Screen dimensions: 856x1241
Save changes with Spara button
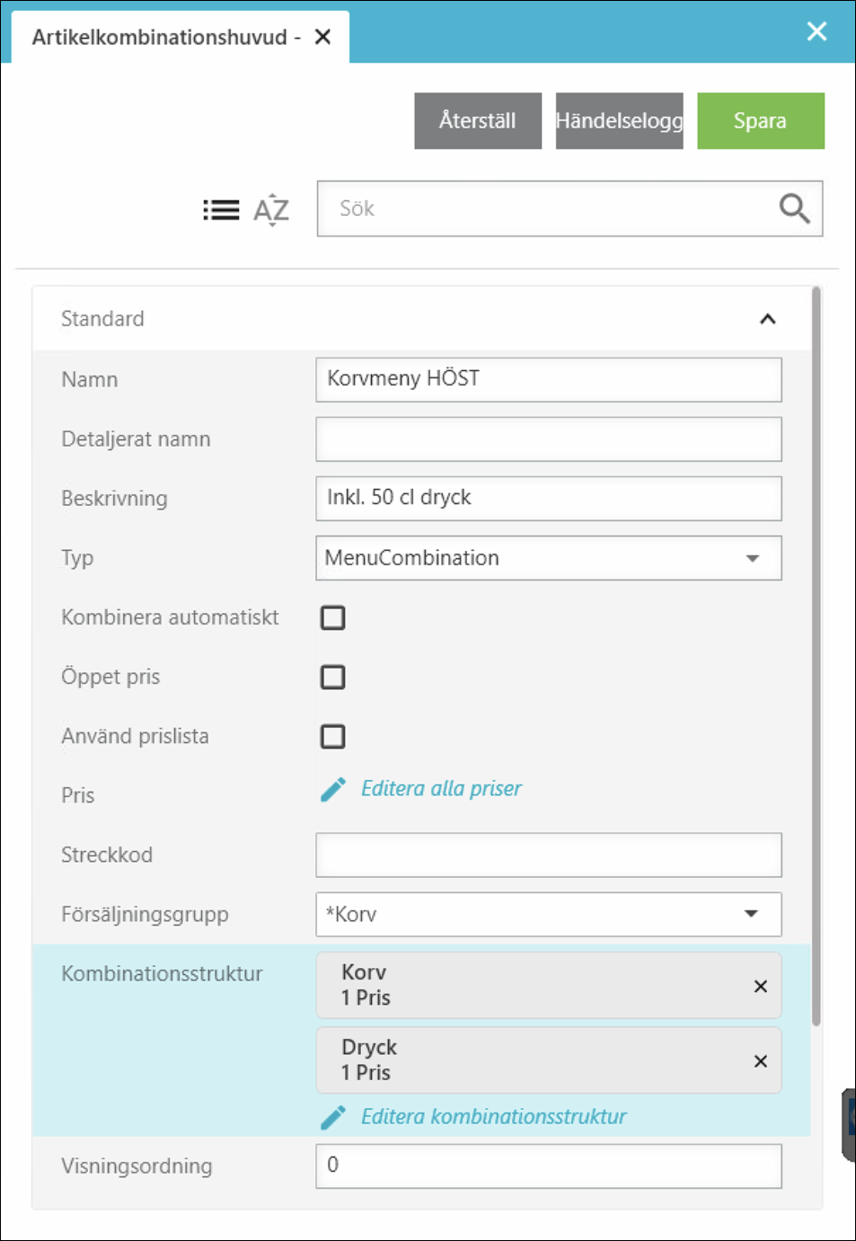click(760, 120)
